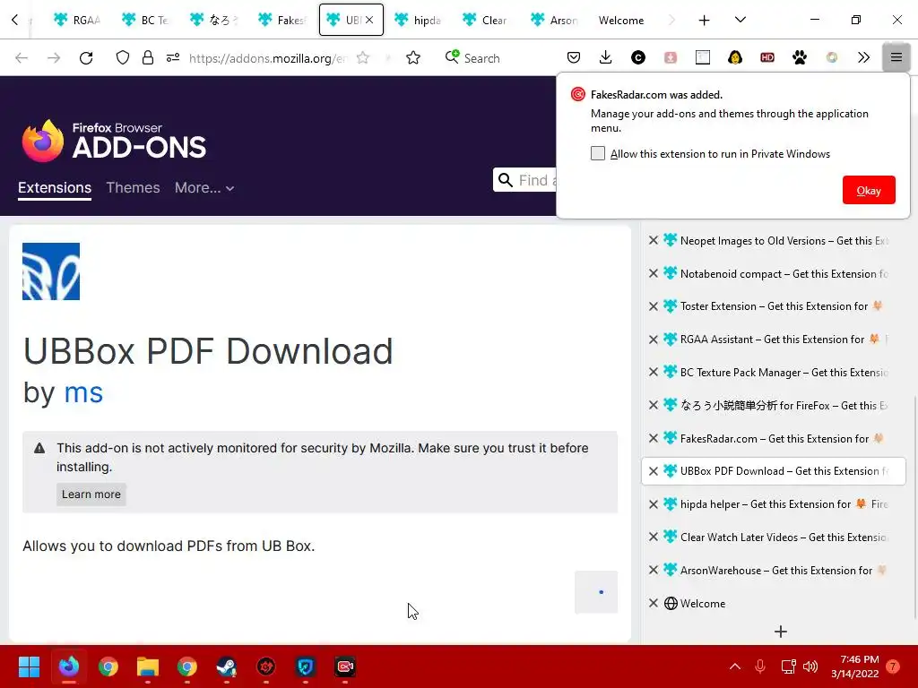Switch to the Clear tab
Screen dimensions: 918x688
point(486,20)
